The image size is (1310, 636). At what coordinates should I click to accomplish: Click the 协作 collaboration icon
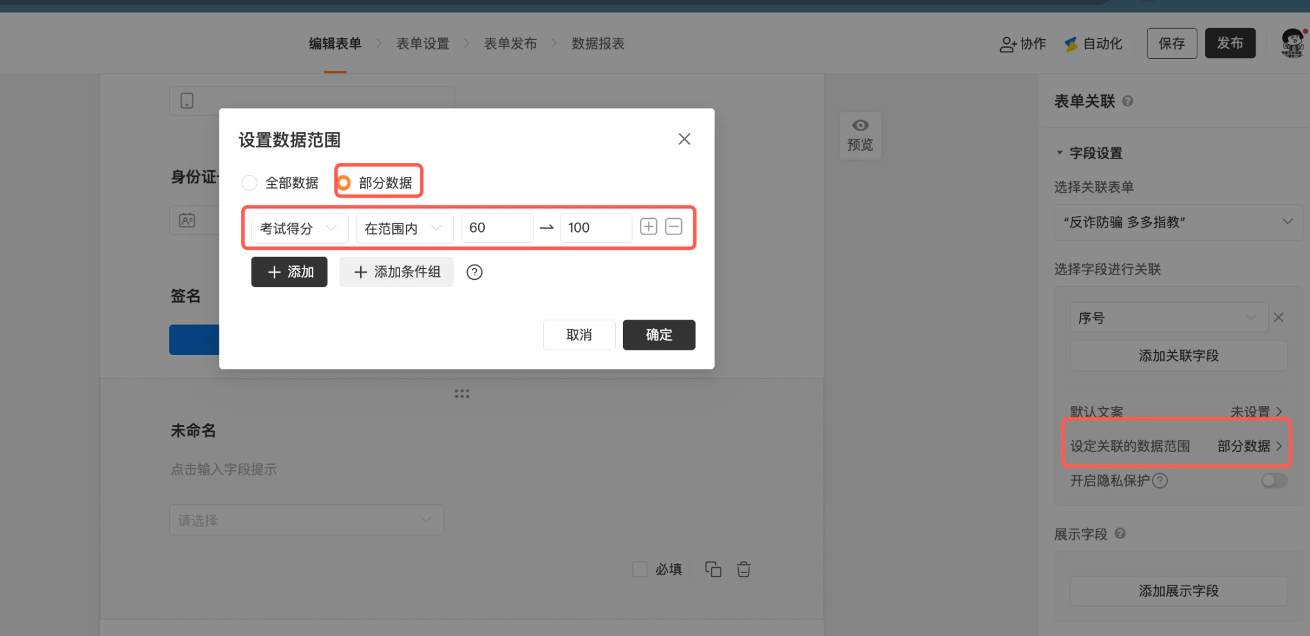click(x=1007, y=44)
